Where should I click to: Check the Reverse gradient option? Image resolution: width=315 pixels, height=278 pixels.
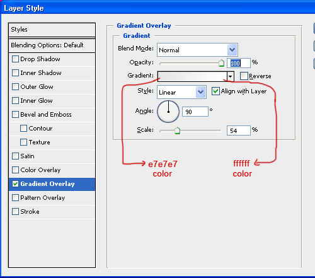(244, 76)
